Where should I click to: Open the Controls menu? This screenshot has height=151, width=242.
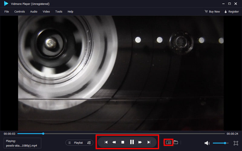tap(20, 11)
